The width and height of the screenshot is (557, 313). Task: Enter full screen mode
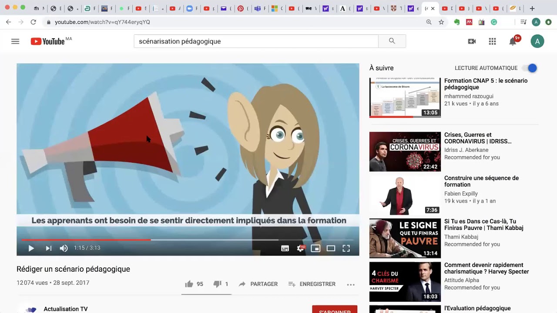[x=346, y=248]
